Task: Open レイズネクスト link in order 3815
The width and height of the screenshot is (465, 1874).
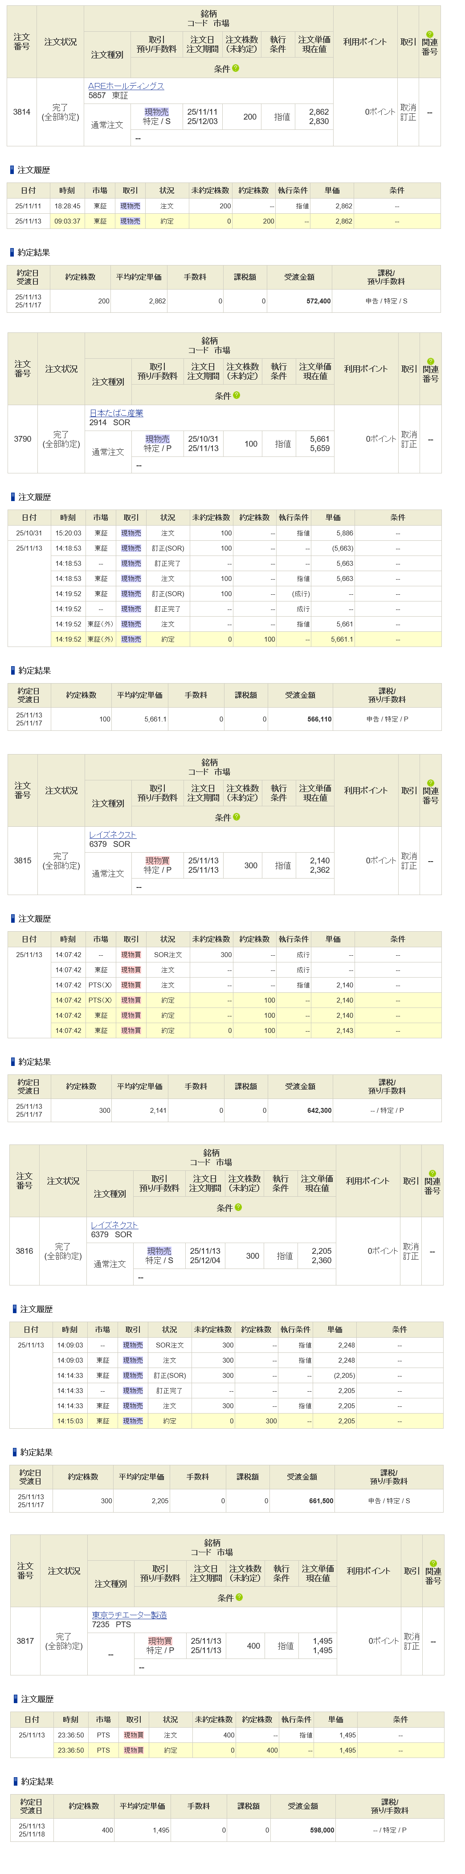Action: pos(113,834)
